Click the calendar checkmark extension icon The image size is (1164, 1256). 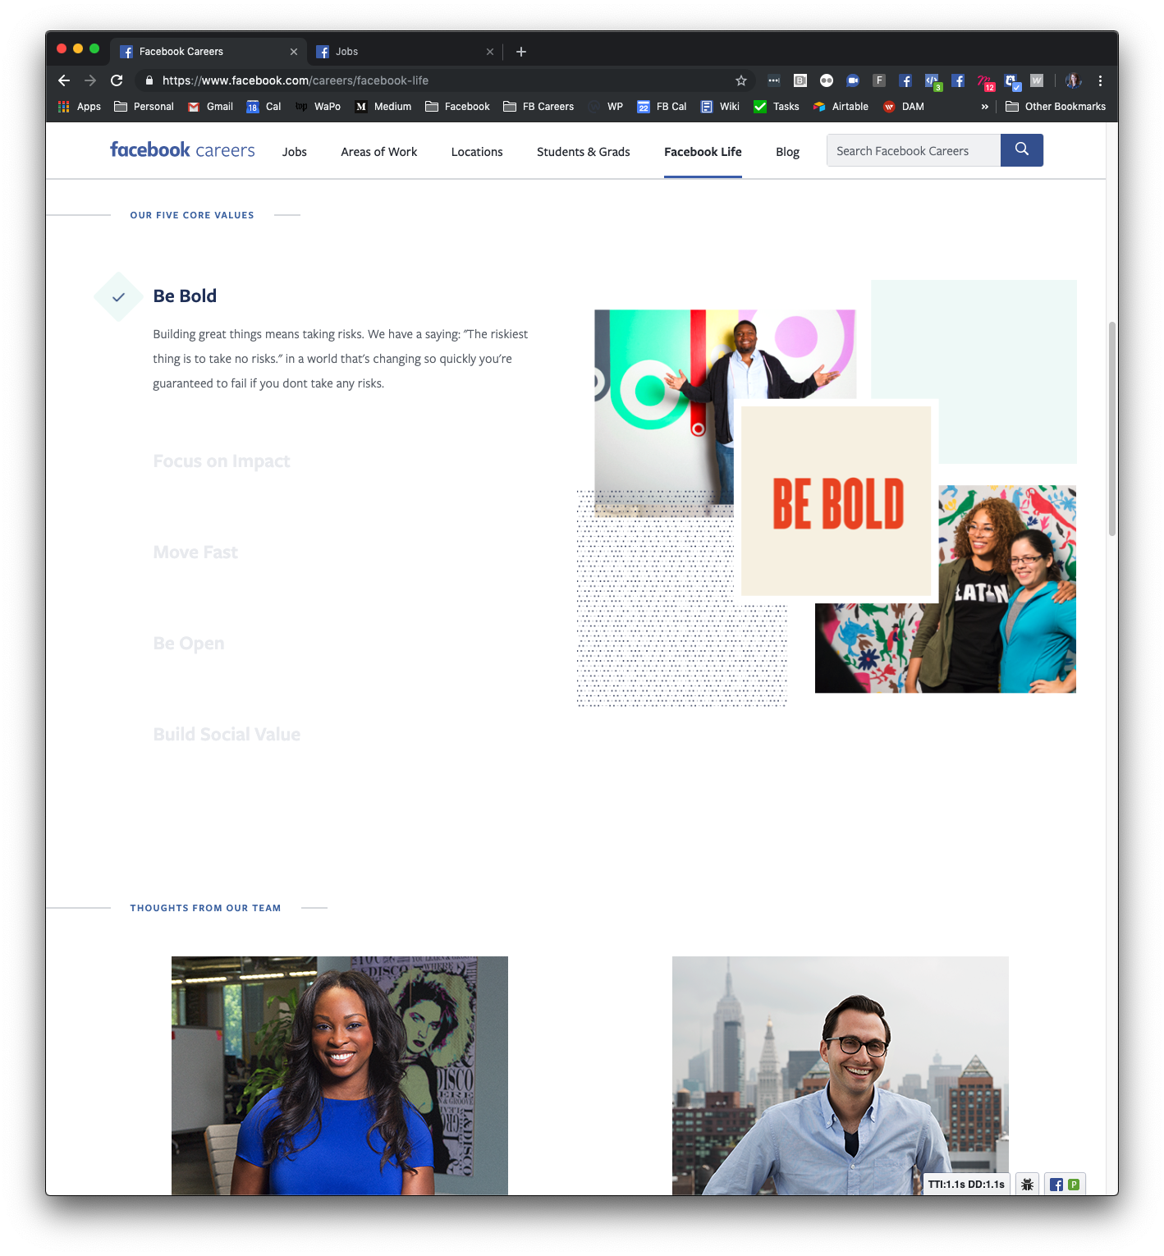click(1012, 81)
